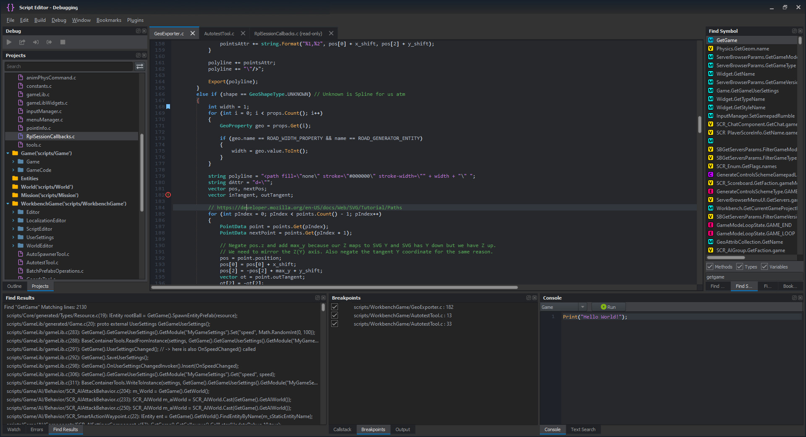Screen dimensions: 806x437
Task: Uncheck the GeoExporter.c line 182 breakpoint
Action: [x=334, y=307]
